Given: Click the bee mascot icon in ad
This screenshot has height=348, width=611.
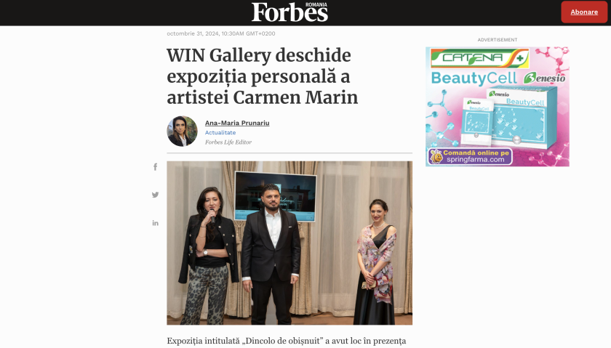Looking at the screenshot, I should (x=436, y=156).
